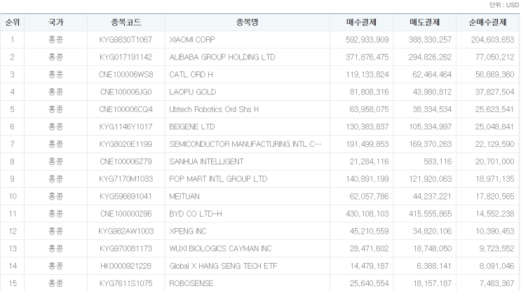Click Laopu Gold net buy 37,827,504

(x=495, y=92)
